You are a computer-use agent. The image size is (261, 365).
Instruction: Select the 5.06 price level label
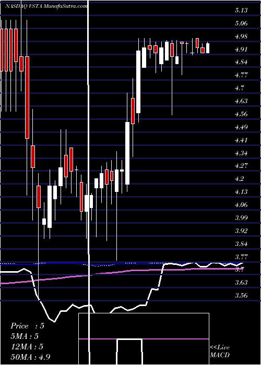point(240,23)
